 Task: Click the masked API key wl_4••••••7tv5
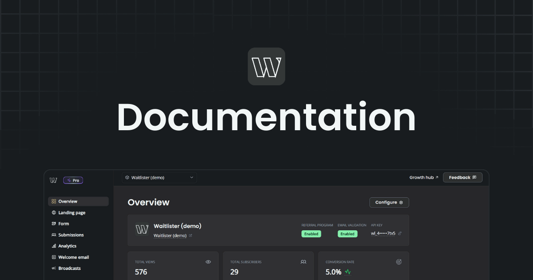pyautogui.click(x=383, y=233)
